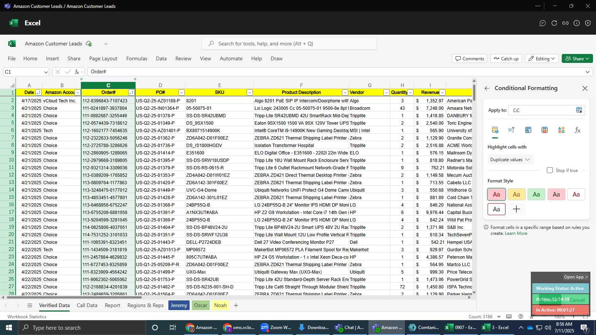Click the Comments button

(470, 59)
